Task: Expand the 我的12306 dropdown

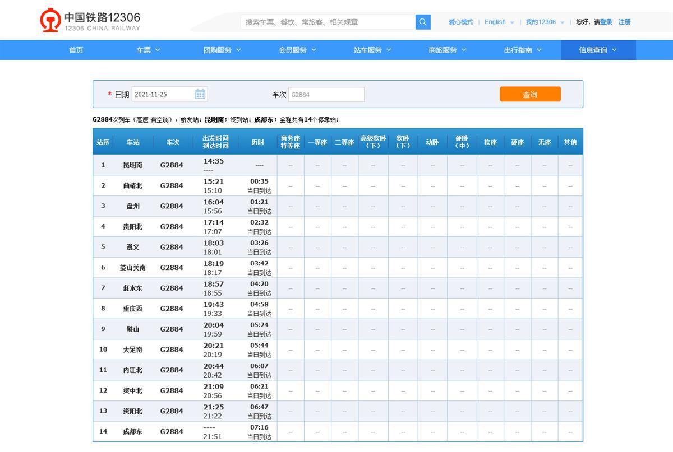Action: (545, 22)
